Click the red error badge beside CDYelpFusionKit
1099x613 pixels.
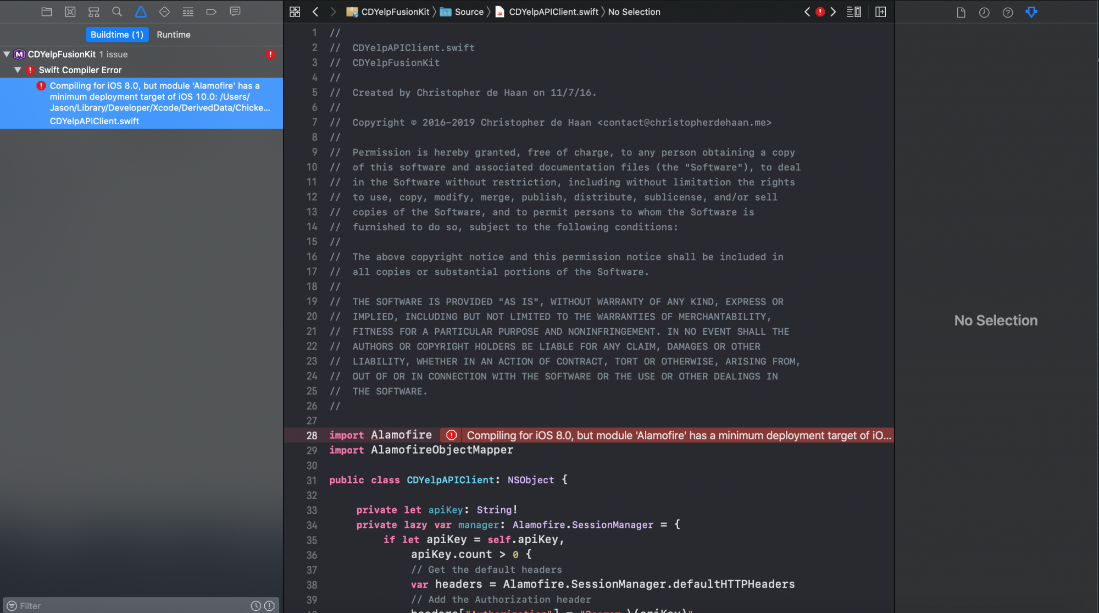point(270,54)
